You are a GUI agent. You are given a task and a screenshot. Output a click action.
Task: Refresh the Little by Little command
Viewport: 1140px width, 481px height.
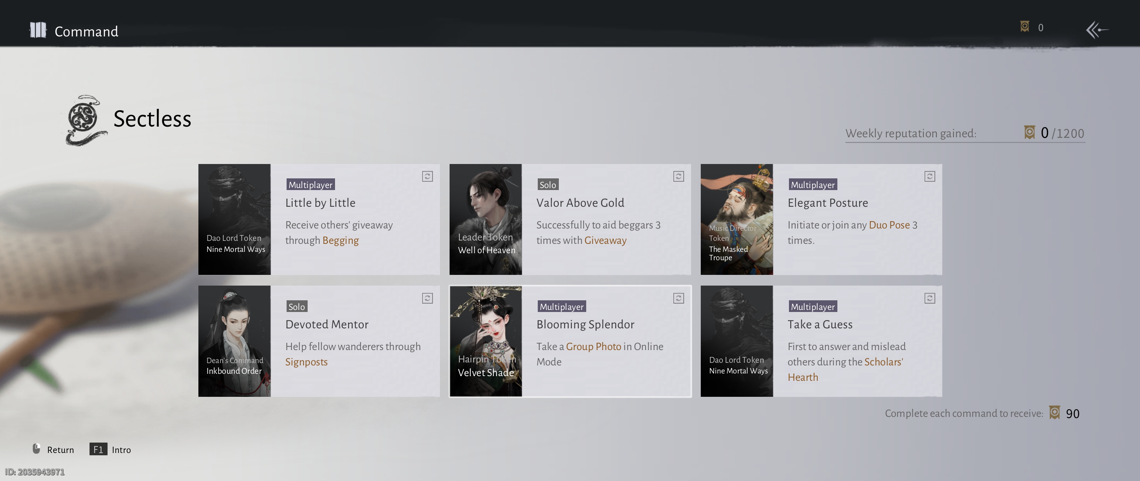coord(427,177)
